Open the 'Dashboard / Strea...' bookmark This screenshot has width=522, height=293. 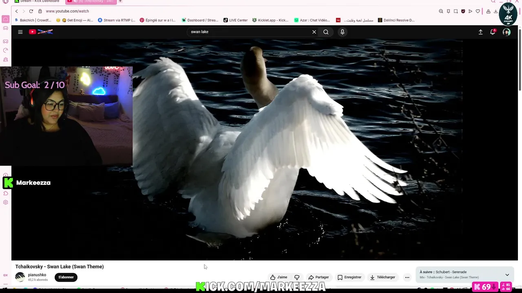pos(200,20)
